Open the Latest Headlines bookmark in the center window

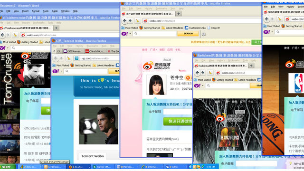click(172, 28)
